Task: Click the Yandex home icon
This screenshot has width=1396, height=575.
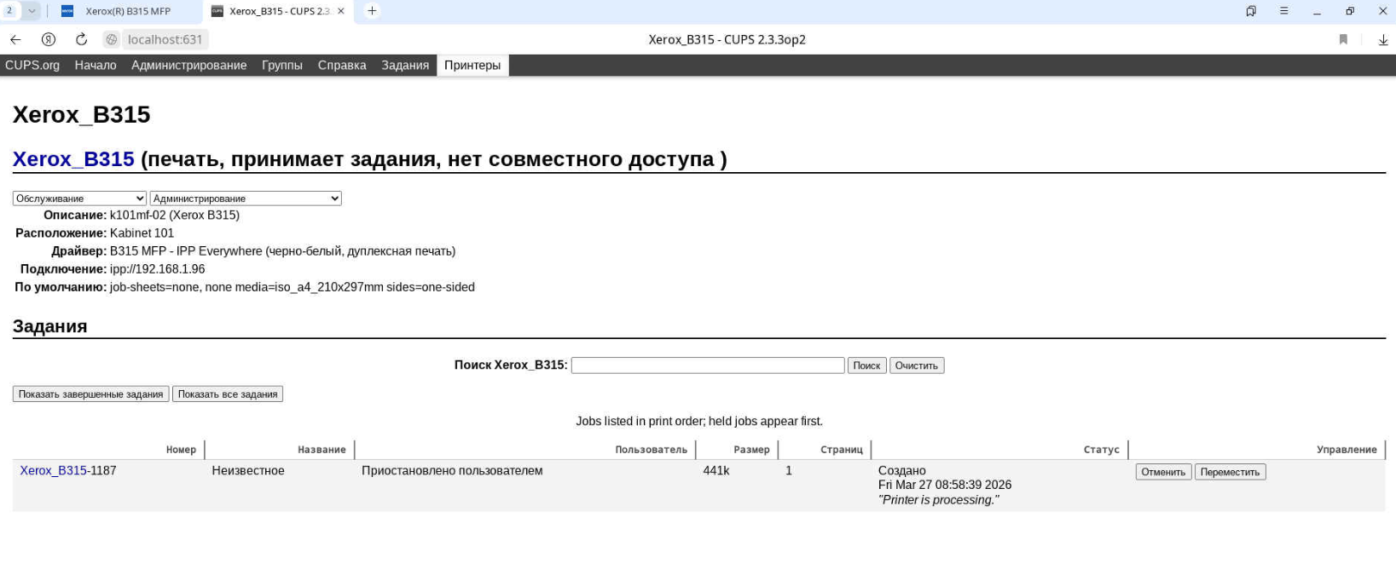Action: coord(49,39)
